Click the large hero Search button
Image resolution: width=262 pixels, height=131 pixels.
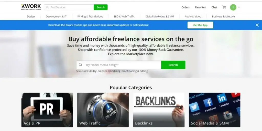click(173, 65)
